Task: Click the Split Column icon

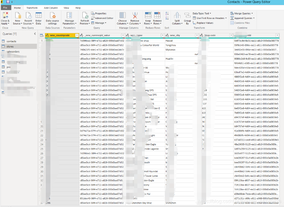Action: click(177, 15)
